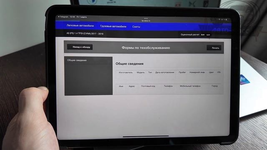The width and height of the screenshot is (267, 150).
Task: Go back with Назад к обзору button
Action: click(80, 47)
